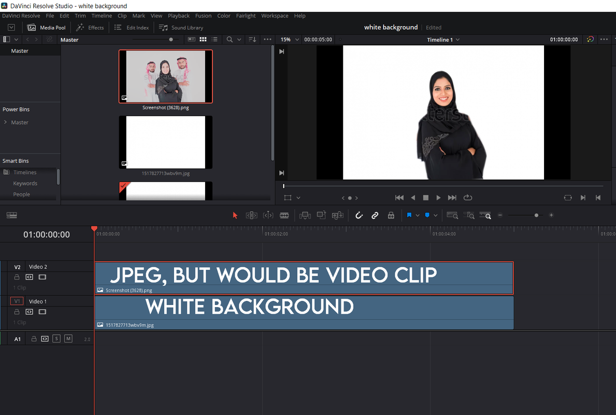Select the Screenshot (3628).png thumbnail
Screen dimensions: 616x415
166,76
